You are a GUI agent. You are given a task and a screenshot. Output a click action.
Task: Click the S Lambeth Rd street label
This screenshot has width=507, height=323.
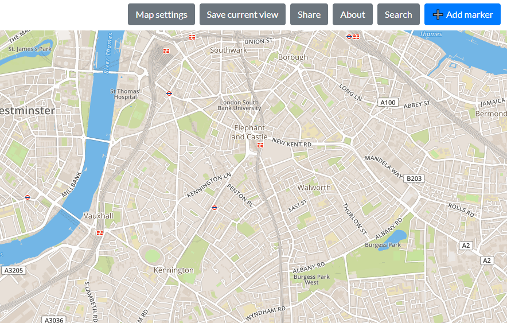(91, 301)
